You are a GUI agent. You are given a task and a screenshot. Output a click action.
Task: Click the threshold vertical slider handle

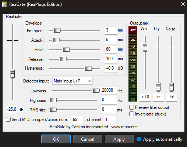pos(13,74)
